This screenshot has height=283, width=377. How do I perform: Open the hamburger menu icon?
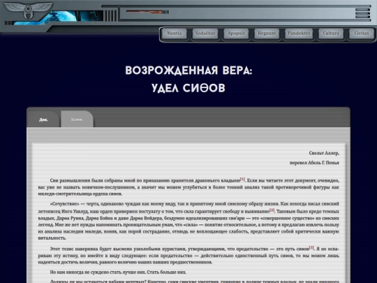tap(362, 13)
